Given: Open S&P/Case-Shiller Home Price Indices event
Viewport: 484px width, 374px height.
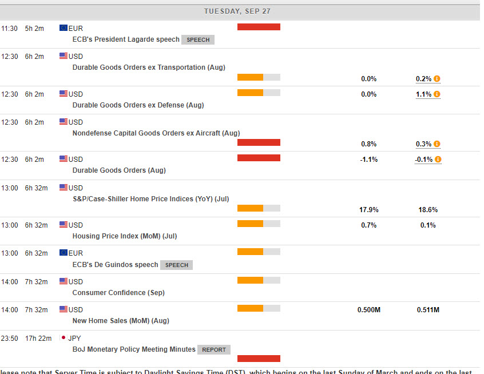Looking at the screenshot, I should click(x=150, y=199).
